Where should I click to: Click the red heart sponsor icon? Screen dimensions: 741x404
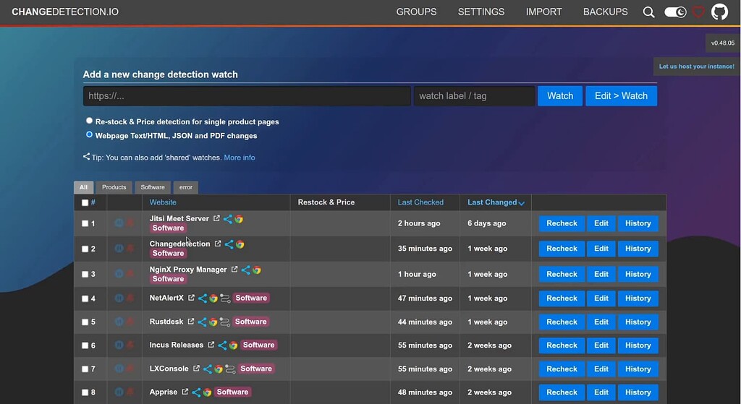pos(698,12)
